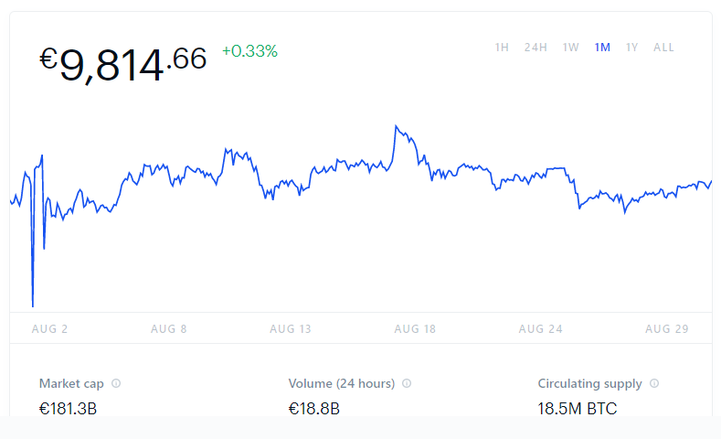This screenshot has height=439, width=721.
Task: Switch chart to 24H range
Action: (x=535, y=48)
